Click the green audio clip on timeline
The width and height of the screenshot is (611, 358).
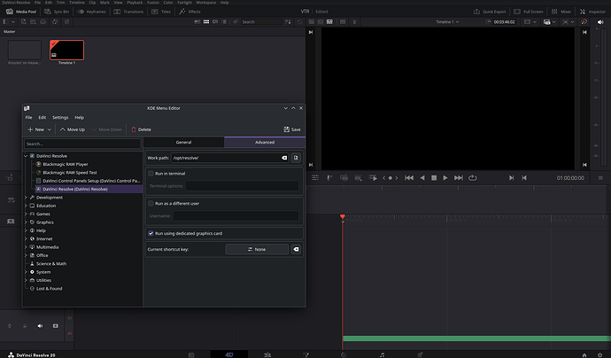[476, 339]
